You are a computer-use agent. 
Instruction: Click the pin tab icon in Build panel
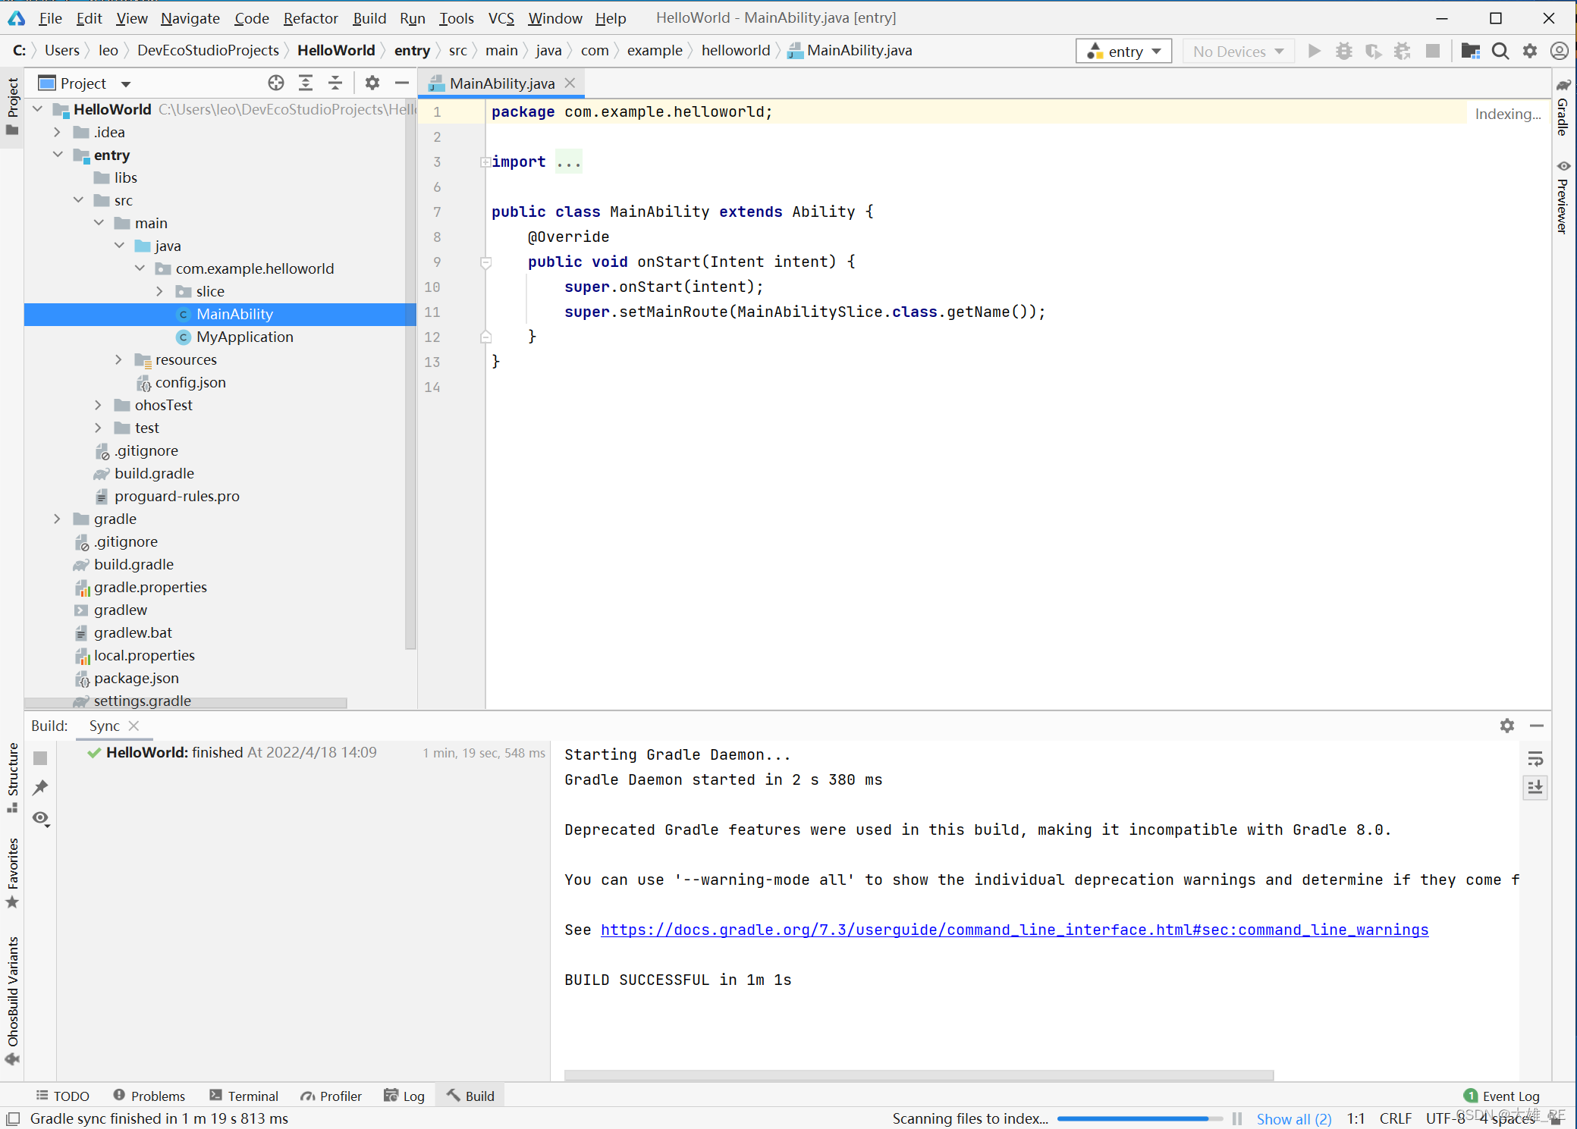40,788
